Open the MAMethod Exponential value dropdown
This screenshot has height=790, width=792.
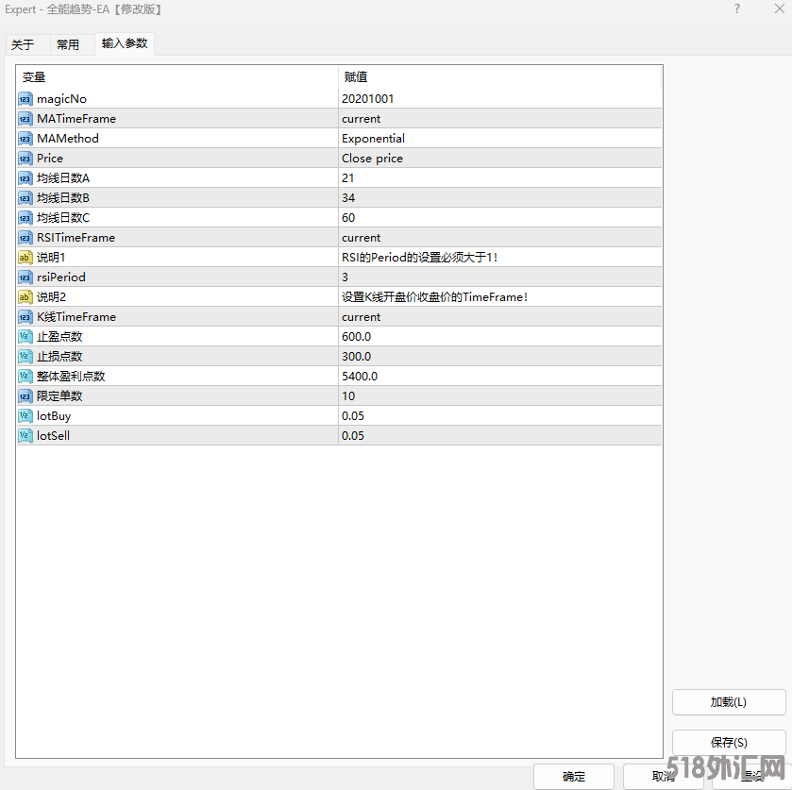[x=499, y=139]
